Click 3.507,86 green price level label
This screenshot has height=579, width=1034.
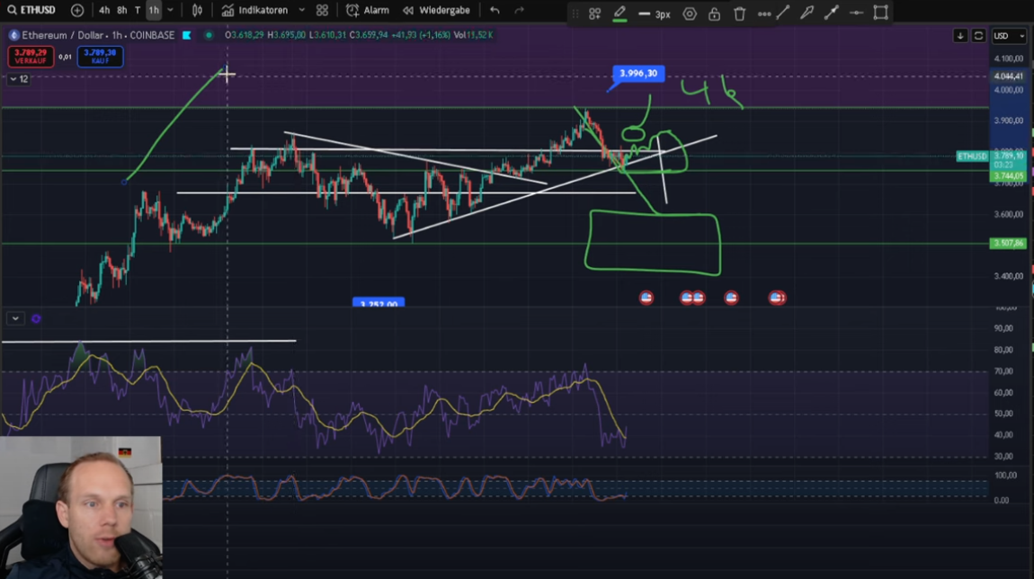click(1008, 244)
